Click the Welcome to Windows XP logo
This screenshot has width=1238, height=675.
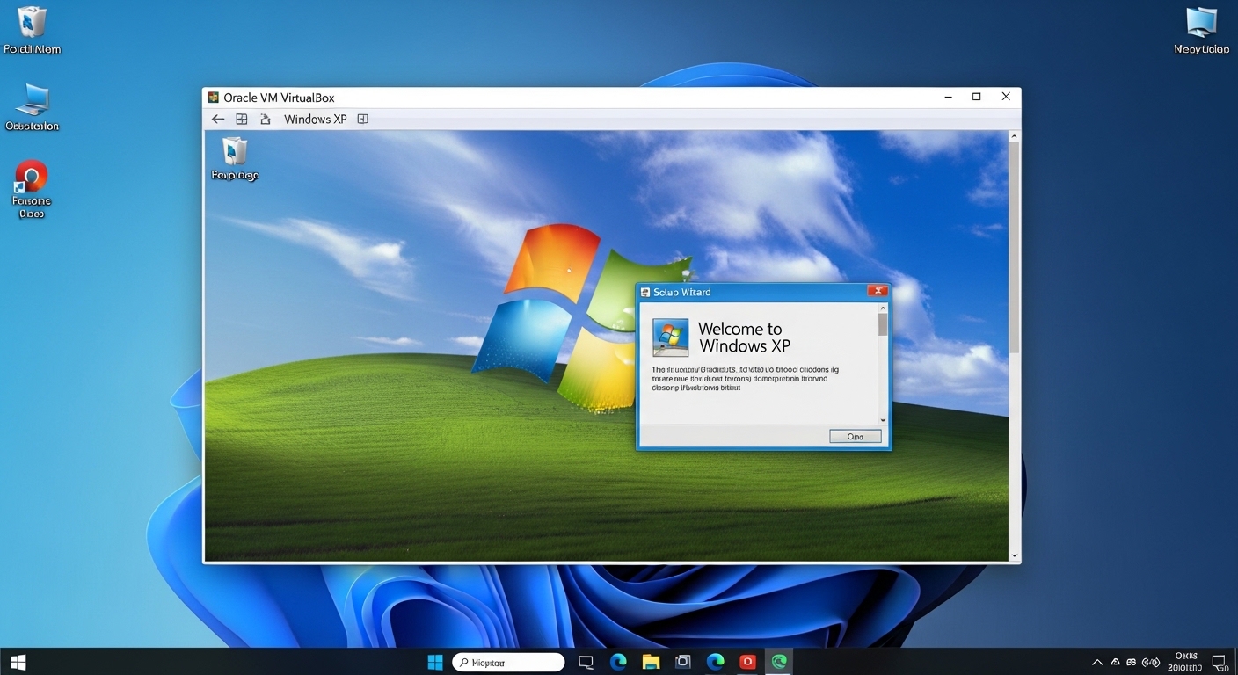(670, 337)
